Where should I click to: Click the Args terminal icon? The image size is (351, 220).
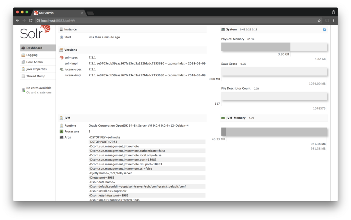pos(61,137)
